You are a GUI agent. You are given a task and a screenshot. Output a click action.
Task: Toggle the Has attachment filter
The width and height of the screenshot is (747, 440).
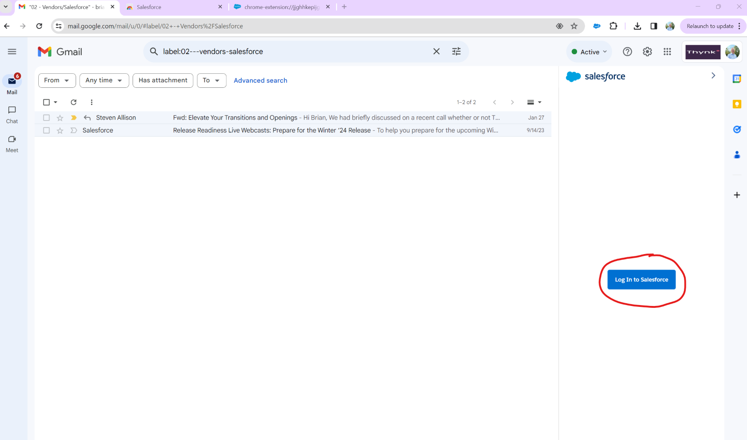point(163,80)
